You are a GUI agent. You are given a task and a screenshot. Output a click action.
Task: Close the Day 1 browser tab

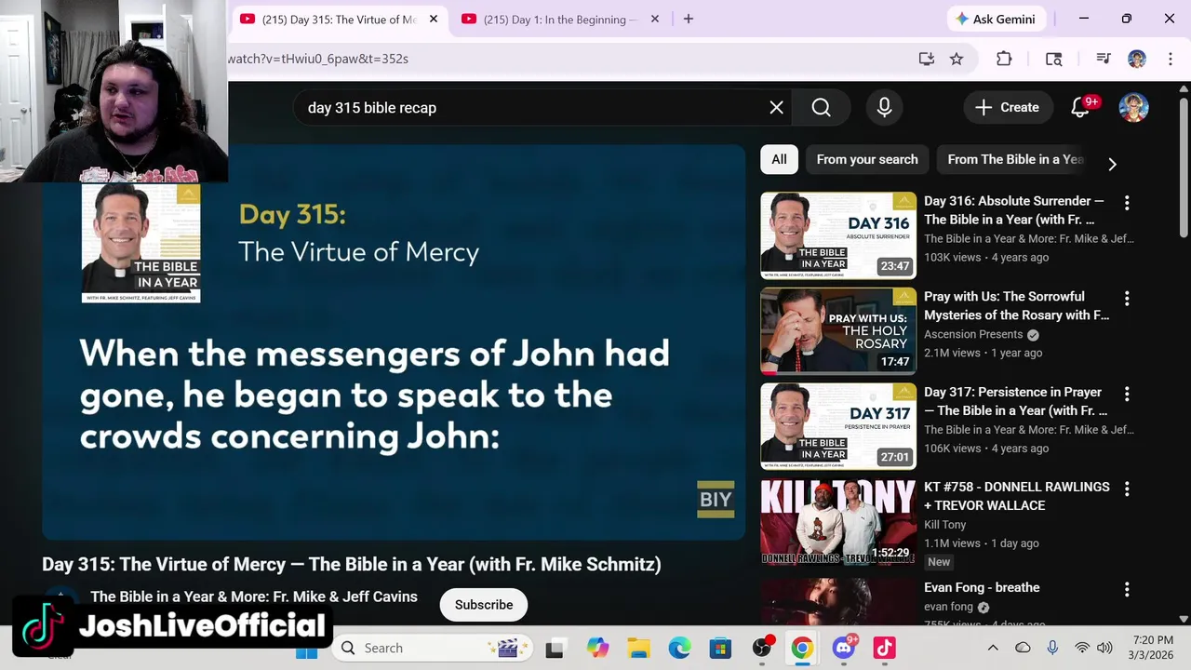point(655,20)
